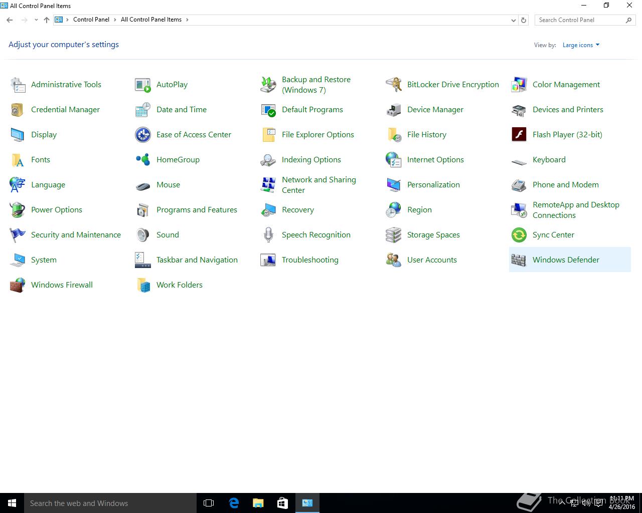
Task: Click the Windows Firewall brick wall icon
Action: [18, 285]
